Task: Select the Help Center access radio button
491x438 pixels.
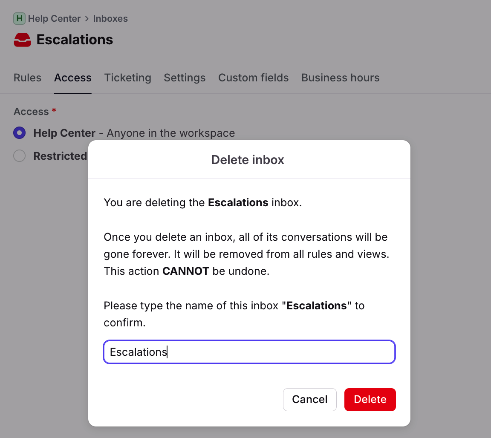Action: (x=20, y=133)
